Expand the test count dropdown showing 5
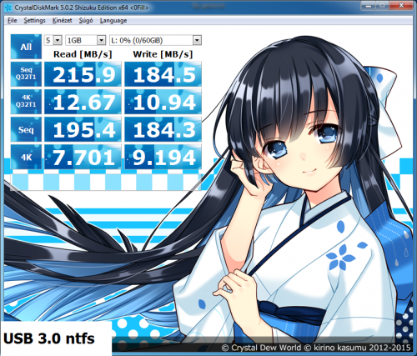417x356 pixels. pos(58,40)
